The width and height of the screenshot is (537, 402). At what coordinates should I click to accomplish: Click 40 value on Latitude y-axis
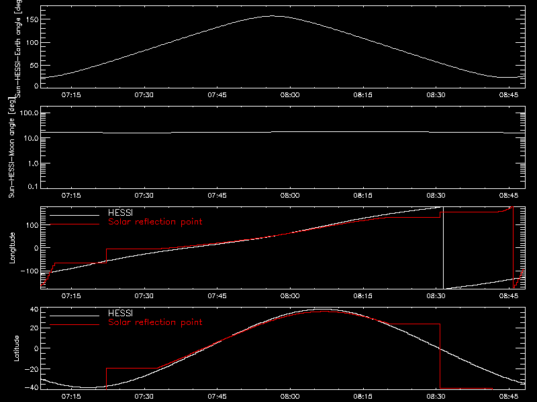(x=34, y=310)
